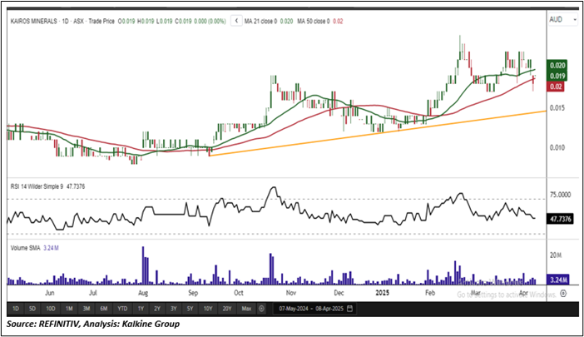Open axis settings gear at bottom right

pyautogui.click(x=563, y=294)
